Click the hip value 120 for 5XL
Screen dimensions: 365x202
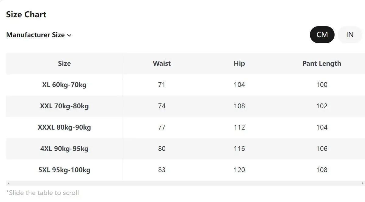239,170
